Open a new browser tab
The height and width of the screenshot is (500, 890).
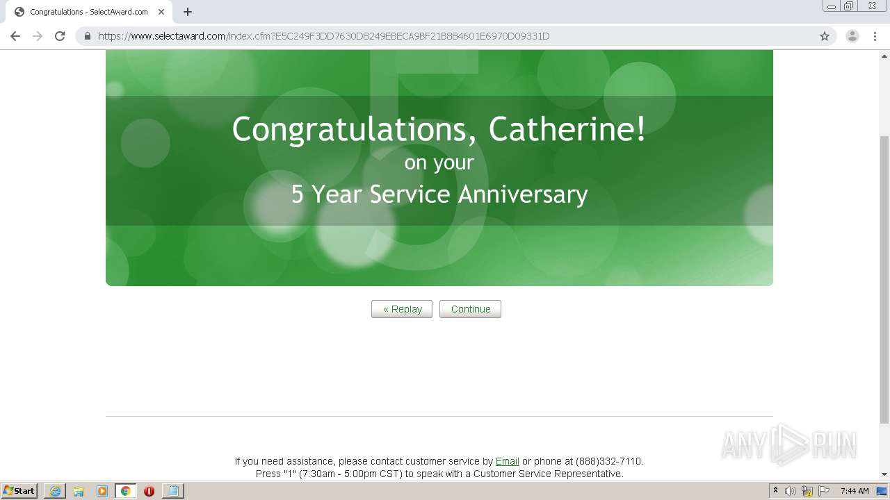tap(188, 12)
